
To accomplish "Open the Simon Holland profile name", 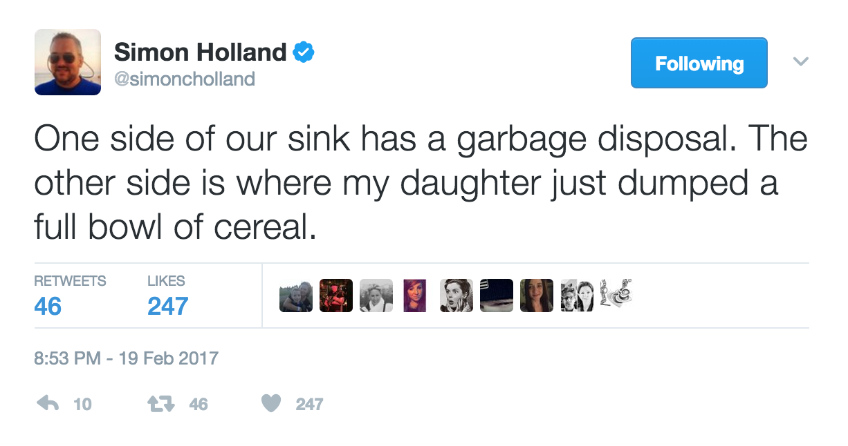I will 200,52.
